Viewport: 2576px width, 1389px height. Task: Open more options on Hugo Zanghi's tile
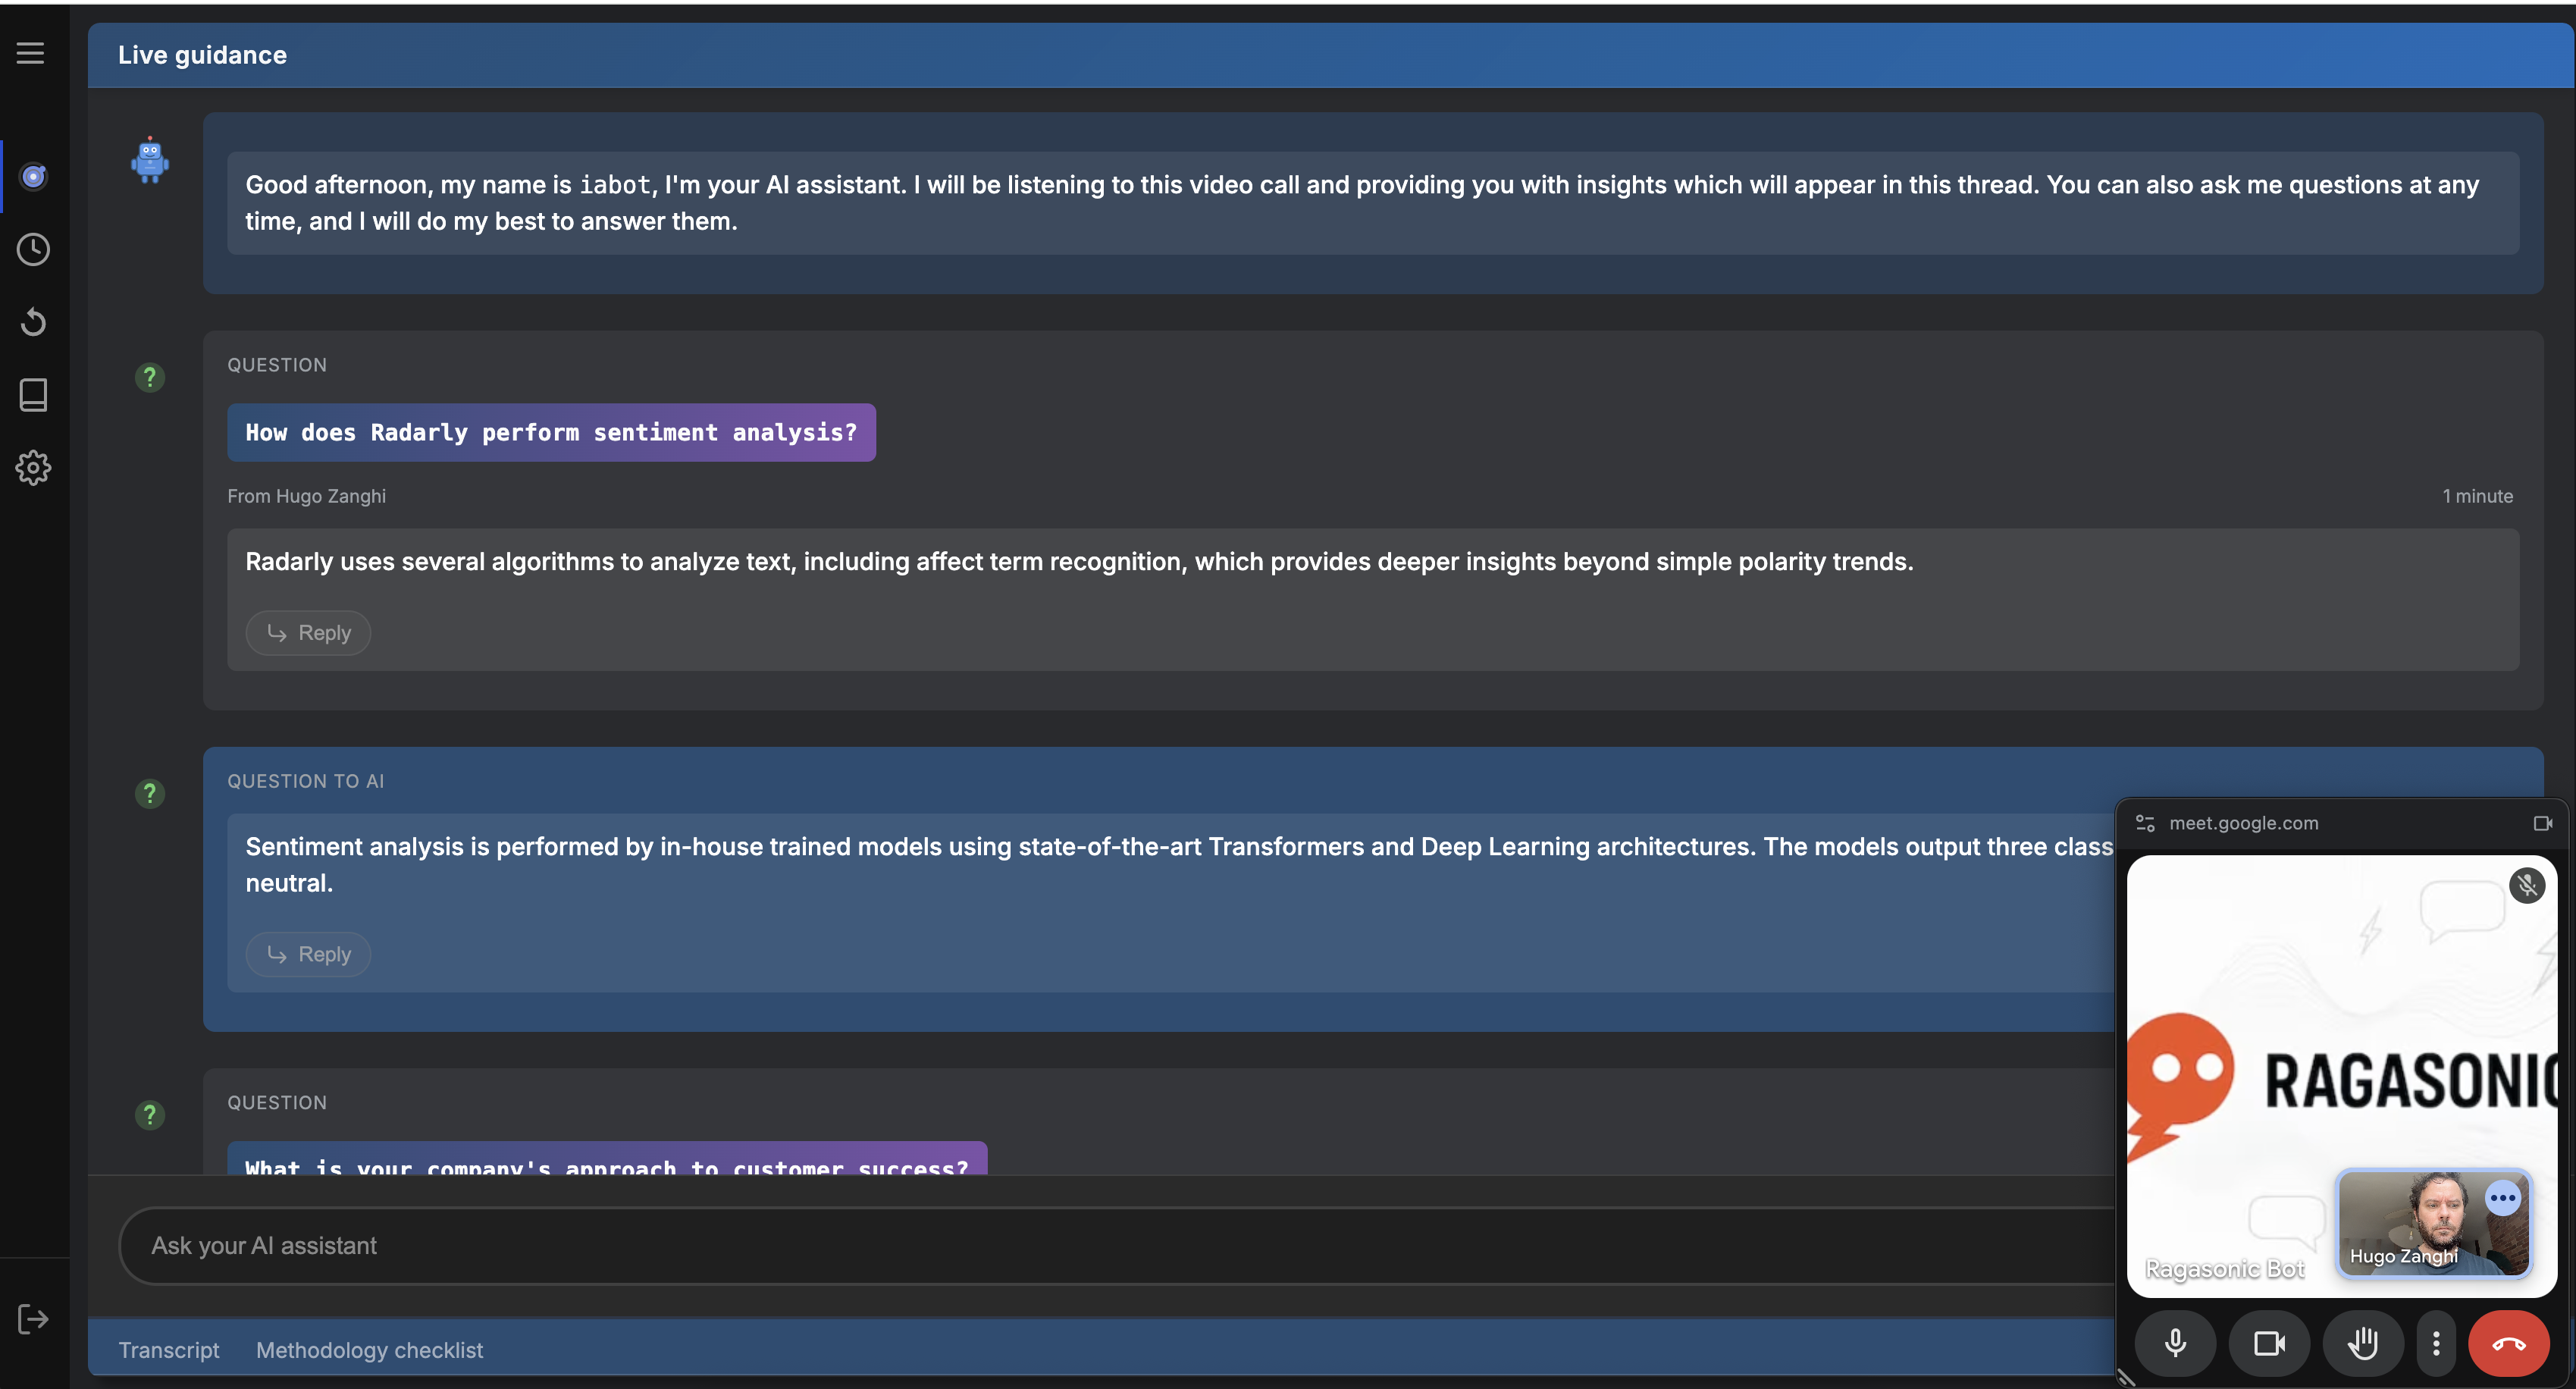[x=2502, y=1197]
